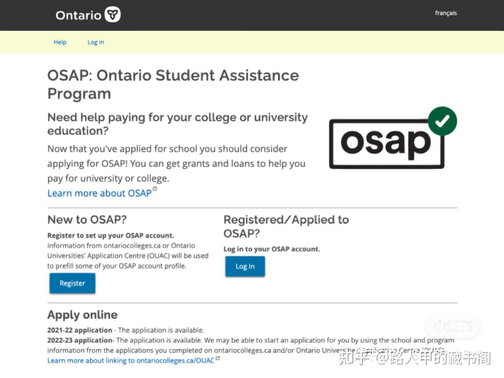The height and width of the screenshot is (378, 504).
Task: Follow the link about linking to ontariocolleges.ca/OUAC
Action: tap(131, 361)
